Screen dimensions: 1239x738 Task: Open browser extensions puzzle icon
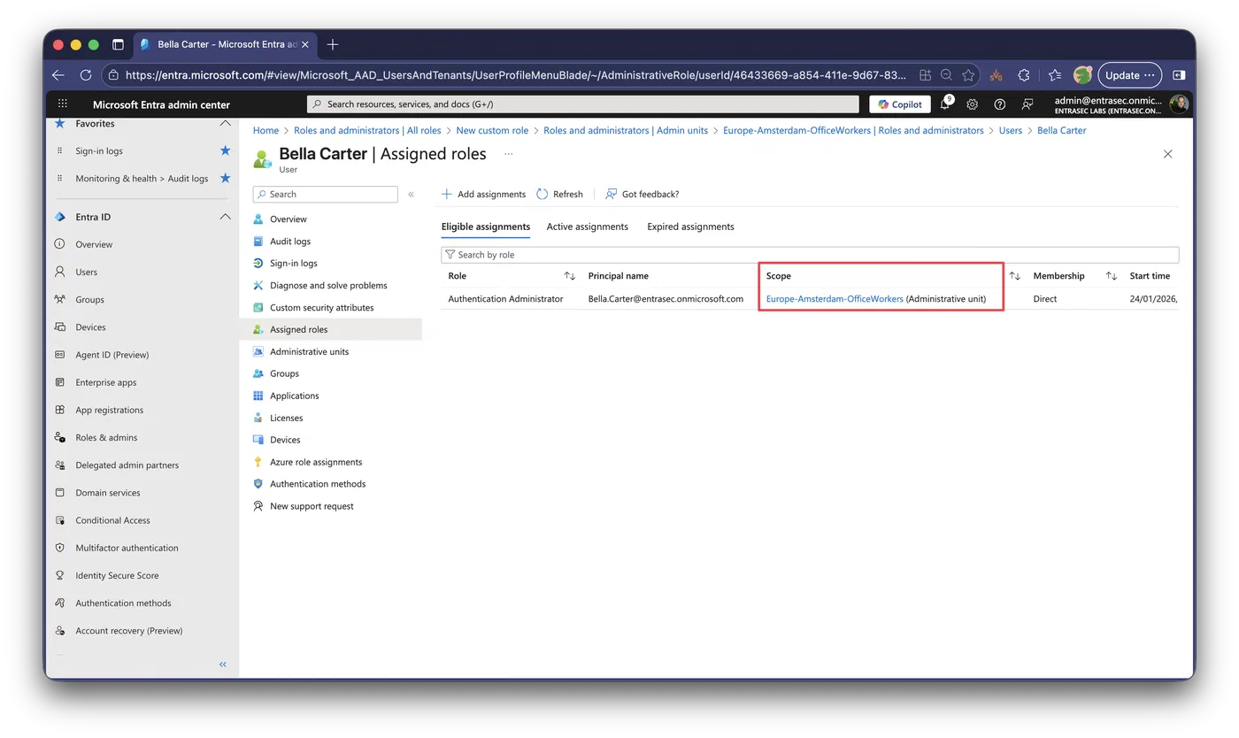point(1024,75)
